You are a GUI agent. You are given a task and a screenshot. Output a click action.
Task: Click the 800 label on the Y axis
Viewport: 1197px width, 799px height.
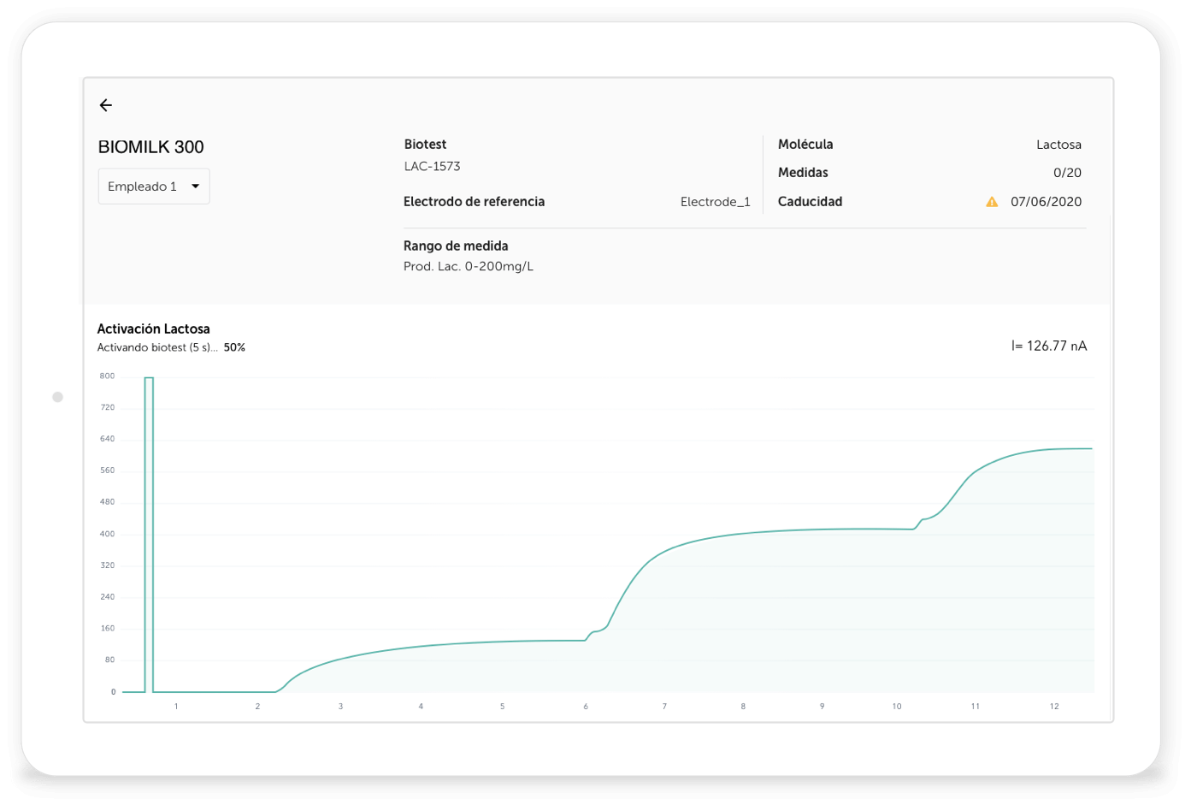coord(107,376)
